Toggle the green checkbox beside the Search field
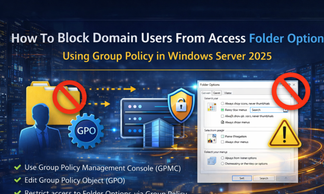This screenshot has height=194, width=324. tap(222, 110)
